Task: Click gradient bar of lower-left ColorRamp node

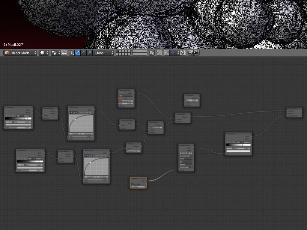Action: (30, 161)
